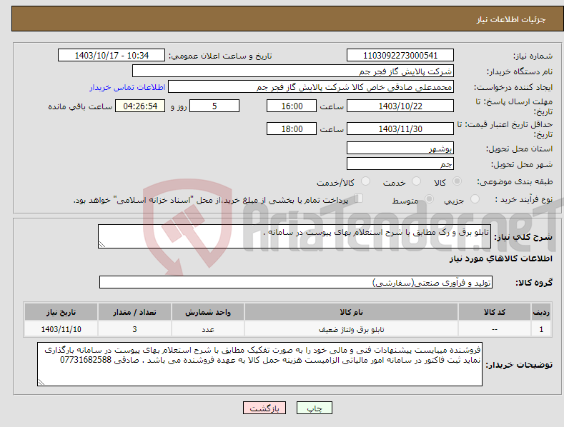Click the need date cell 1403/11/10
Image resolution: width=564 pixels, height=427 pixels.
tap(61, 329)
